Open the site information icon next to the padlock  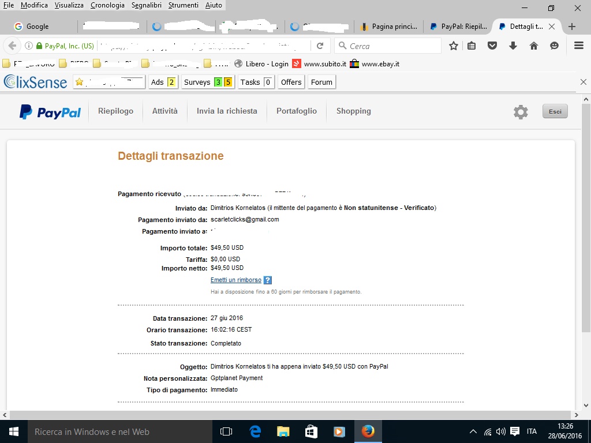[x=29, y=46]
